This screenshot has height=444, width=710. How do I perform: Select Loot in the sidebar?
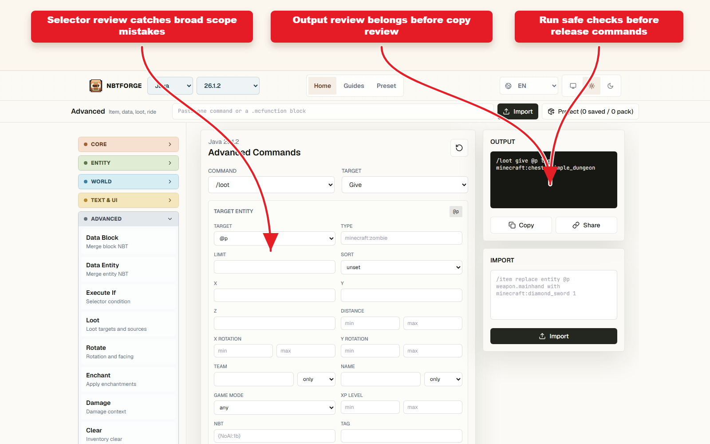tap(128, 324)
